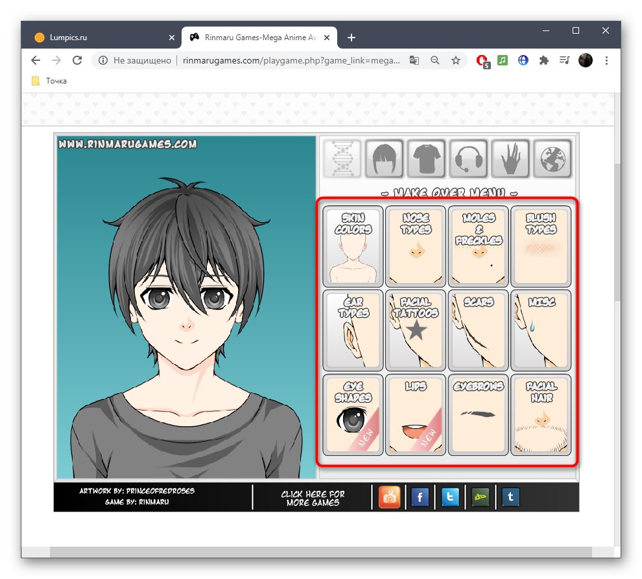This screenshot has height=579, width=642.
Task: Open the Twitter share icon
Action: click(450, 497)
